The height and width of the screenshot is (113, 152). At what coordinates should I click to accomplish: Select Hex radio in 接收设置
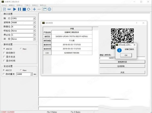pos(21,49)
